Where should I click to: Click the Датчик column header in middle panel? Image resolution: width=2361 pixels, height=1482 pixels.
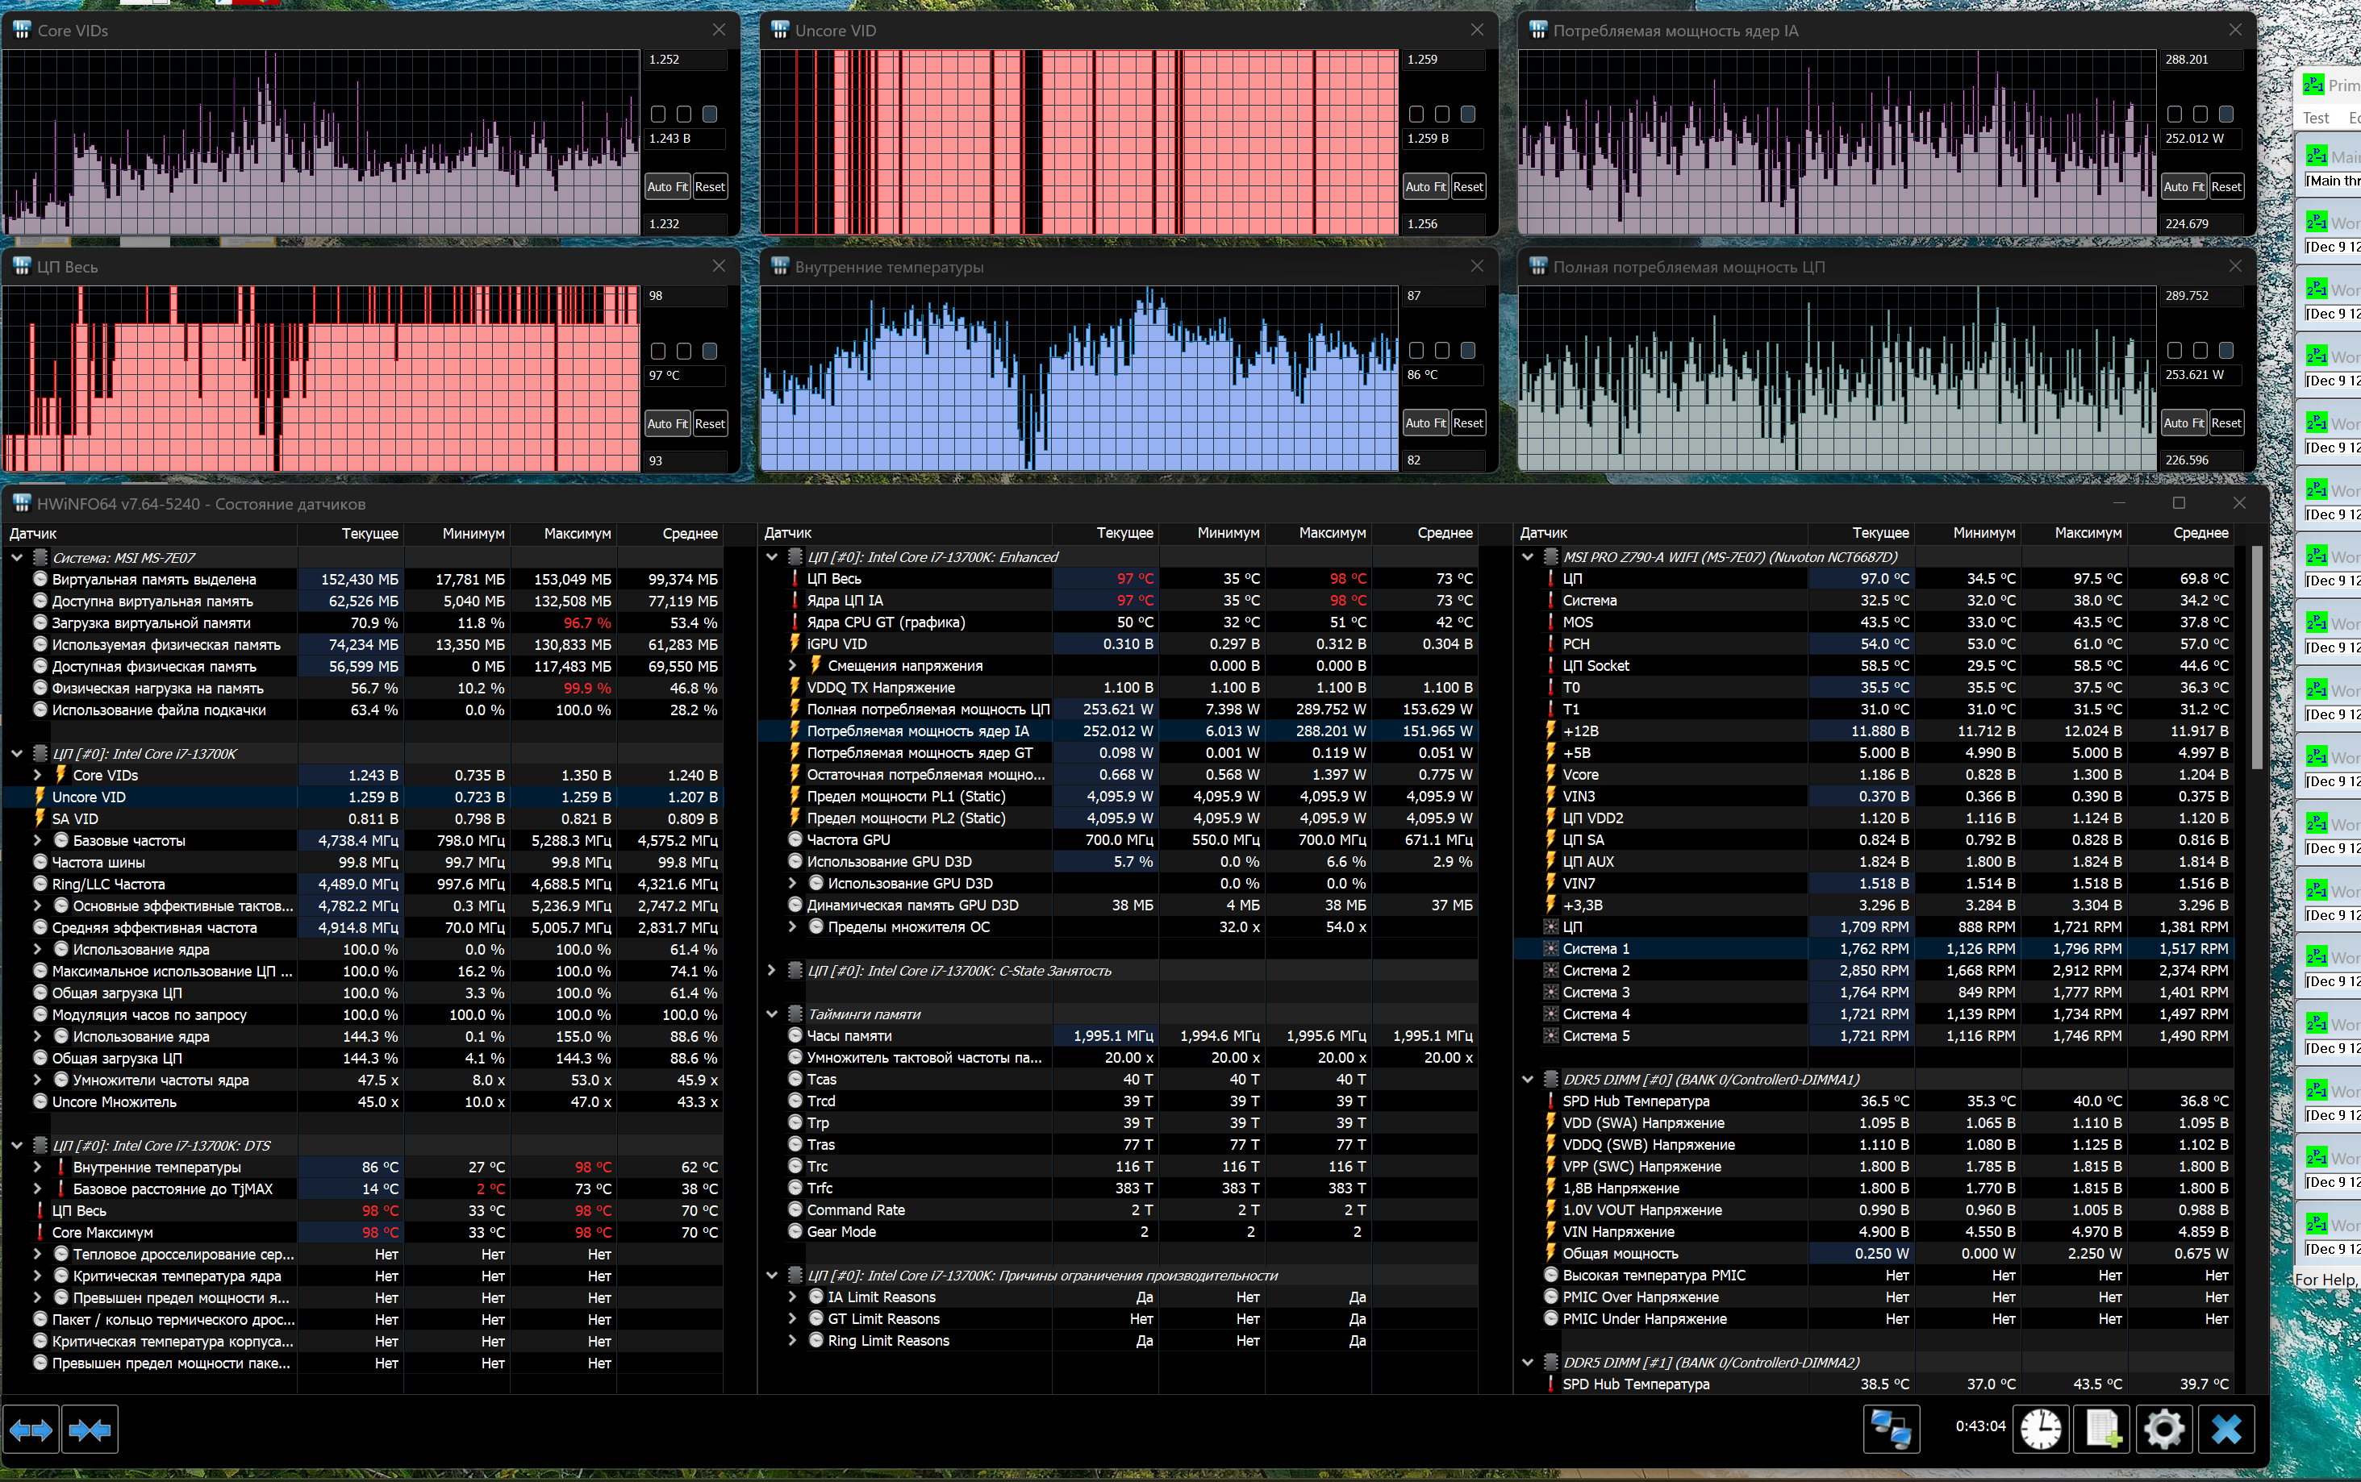click(790, 533)
